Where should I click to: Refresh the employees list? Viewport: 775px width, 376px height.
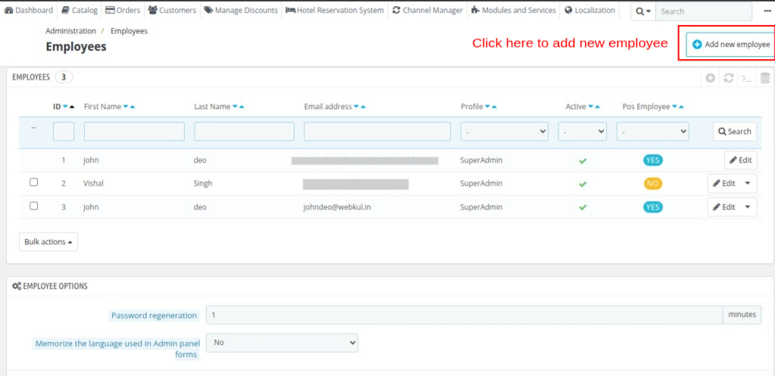tap(729, 78)
